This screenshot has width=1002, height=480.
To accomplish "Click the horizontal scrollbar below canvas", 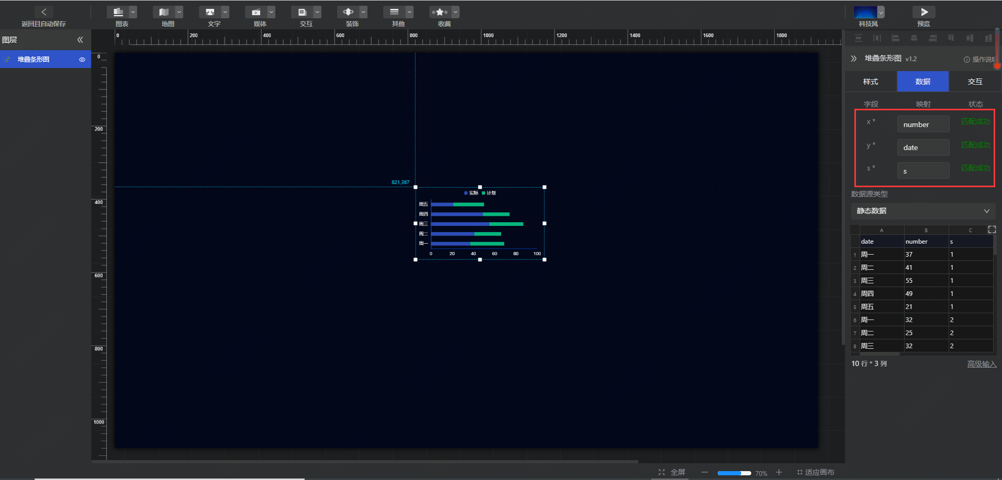I will pos(365,462).
